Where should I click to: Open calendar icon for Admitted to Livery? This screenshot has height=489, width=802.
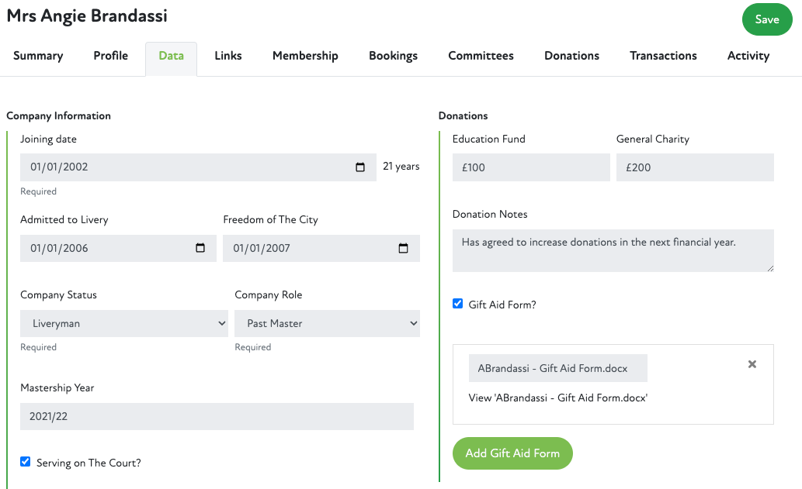[x=200, y=249]
